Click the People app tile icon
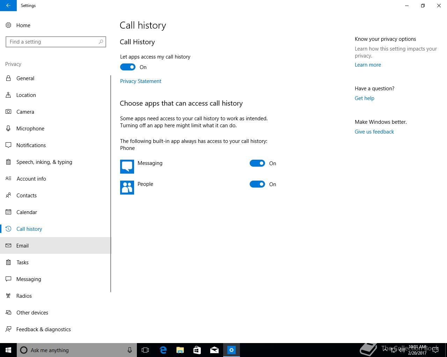The width and height of the screenshot is (447, 357). 127,188
